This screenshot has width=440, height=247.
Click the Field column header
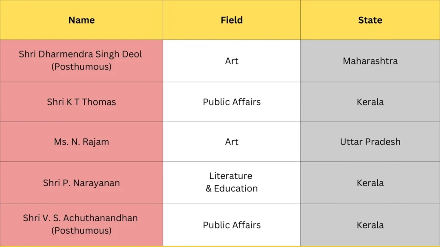[x=232, y=20]
